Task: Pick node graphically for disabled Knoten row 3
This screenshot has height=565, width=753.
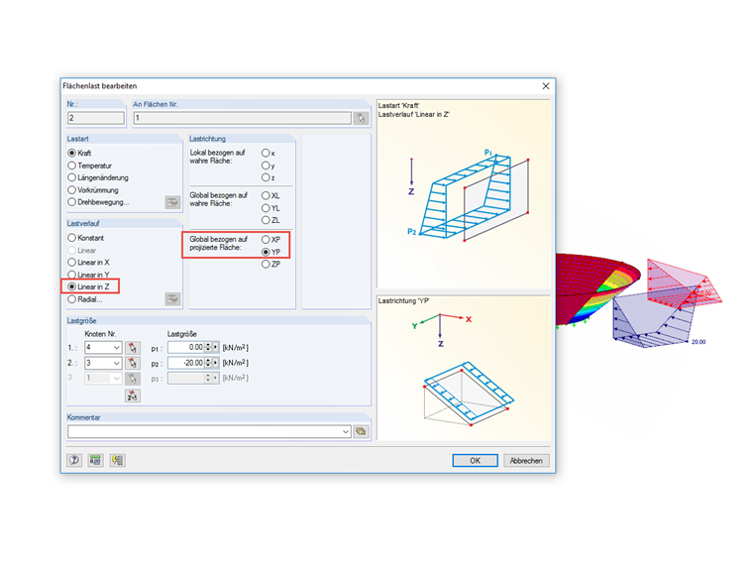Action: 133,378
